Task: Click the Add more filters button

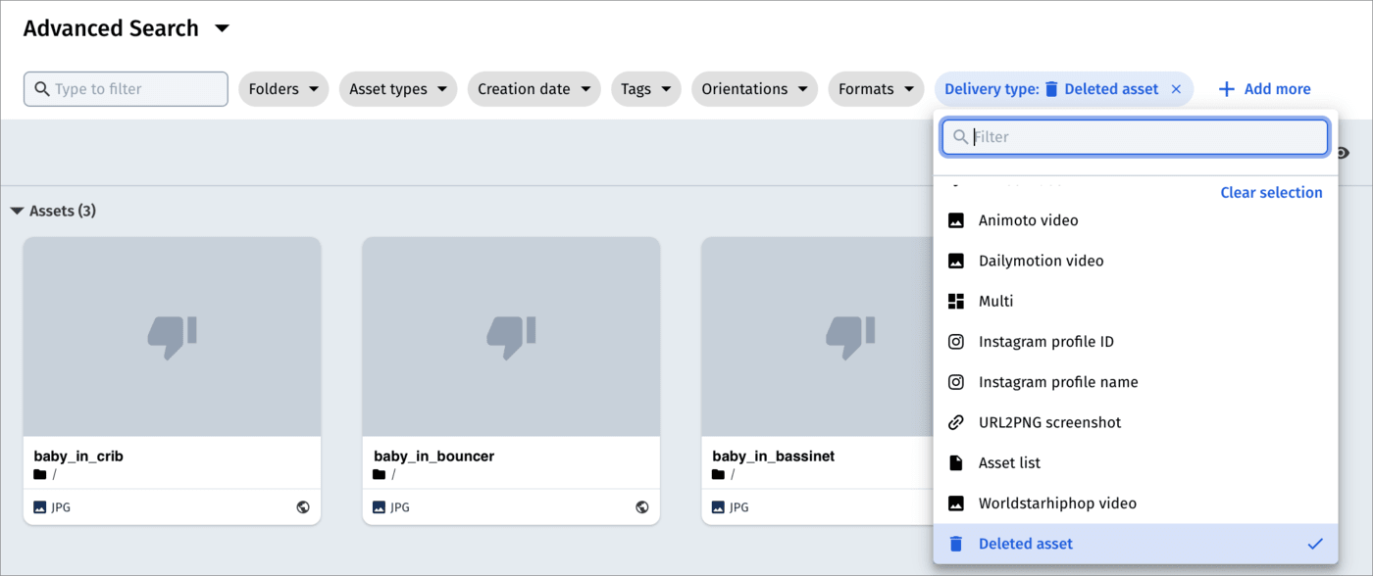Action: tap(1264, 89)
